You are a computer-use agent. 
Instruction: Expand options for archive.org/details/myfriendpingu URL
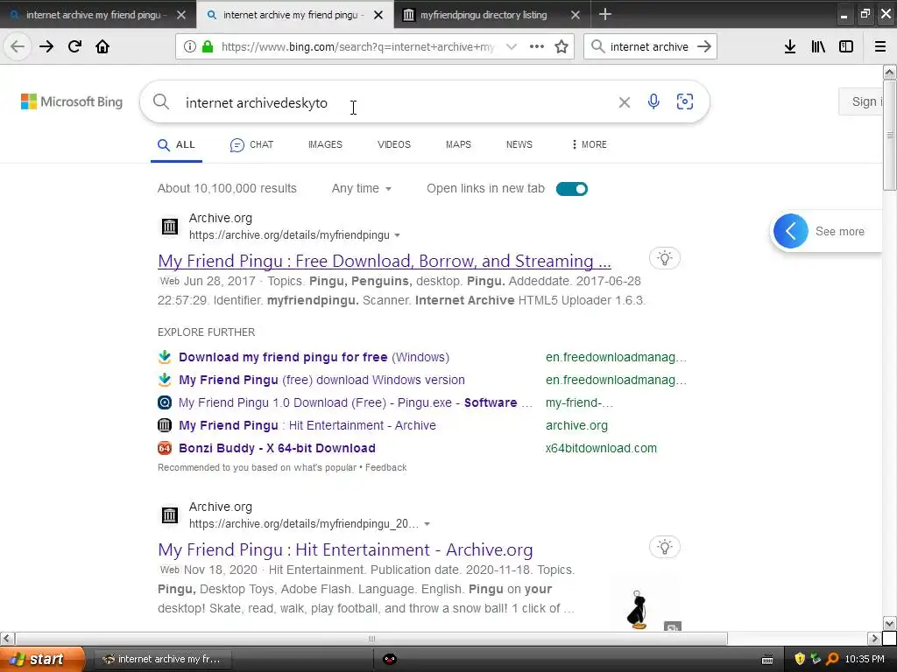click(398, 235)
